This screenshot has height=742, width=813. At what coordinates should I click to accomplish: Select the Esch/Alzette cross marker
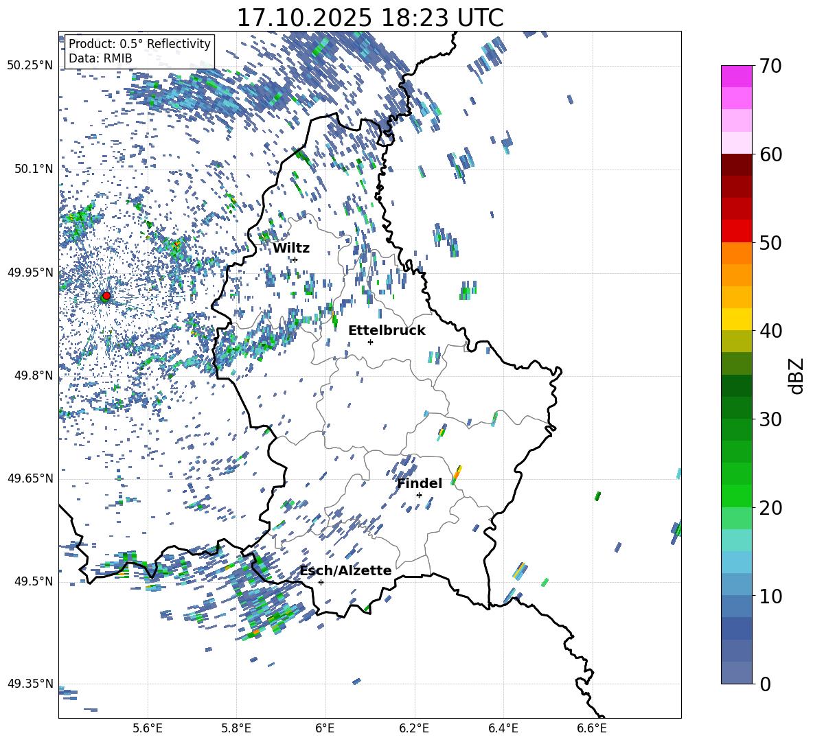click(x=321, y=582)
